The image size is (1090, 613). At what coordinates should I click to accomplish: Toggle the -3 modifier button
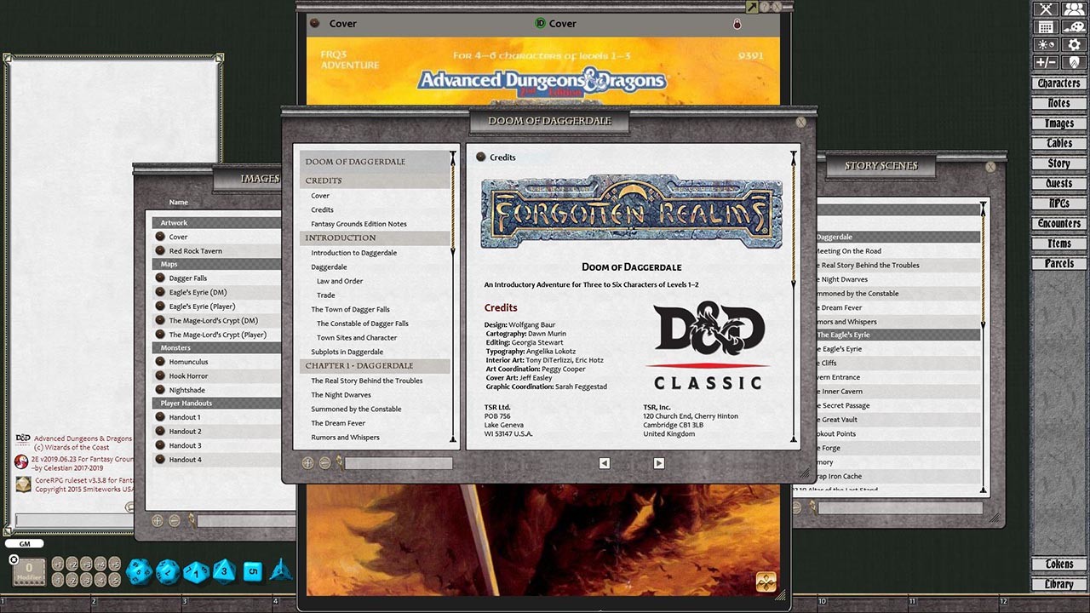(87, 579)
